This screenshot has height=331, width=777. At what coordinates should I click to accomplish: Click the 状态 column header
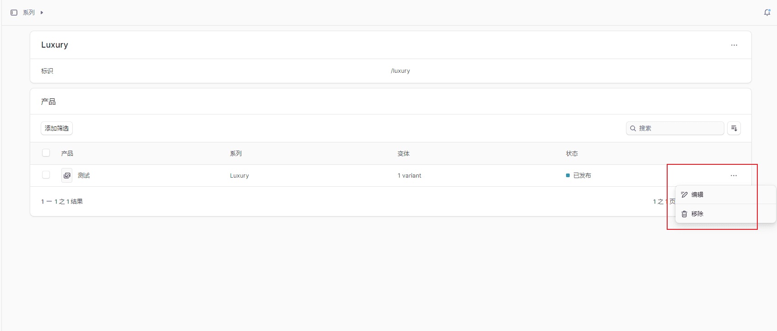pyautogui.click(x=572, y=153)
